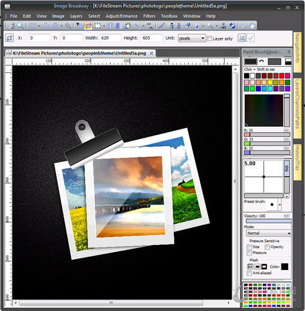Pick the yellow palette swatch
Image resolution: width=305 pixels, height=311 pixels.
click(270, 83)
